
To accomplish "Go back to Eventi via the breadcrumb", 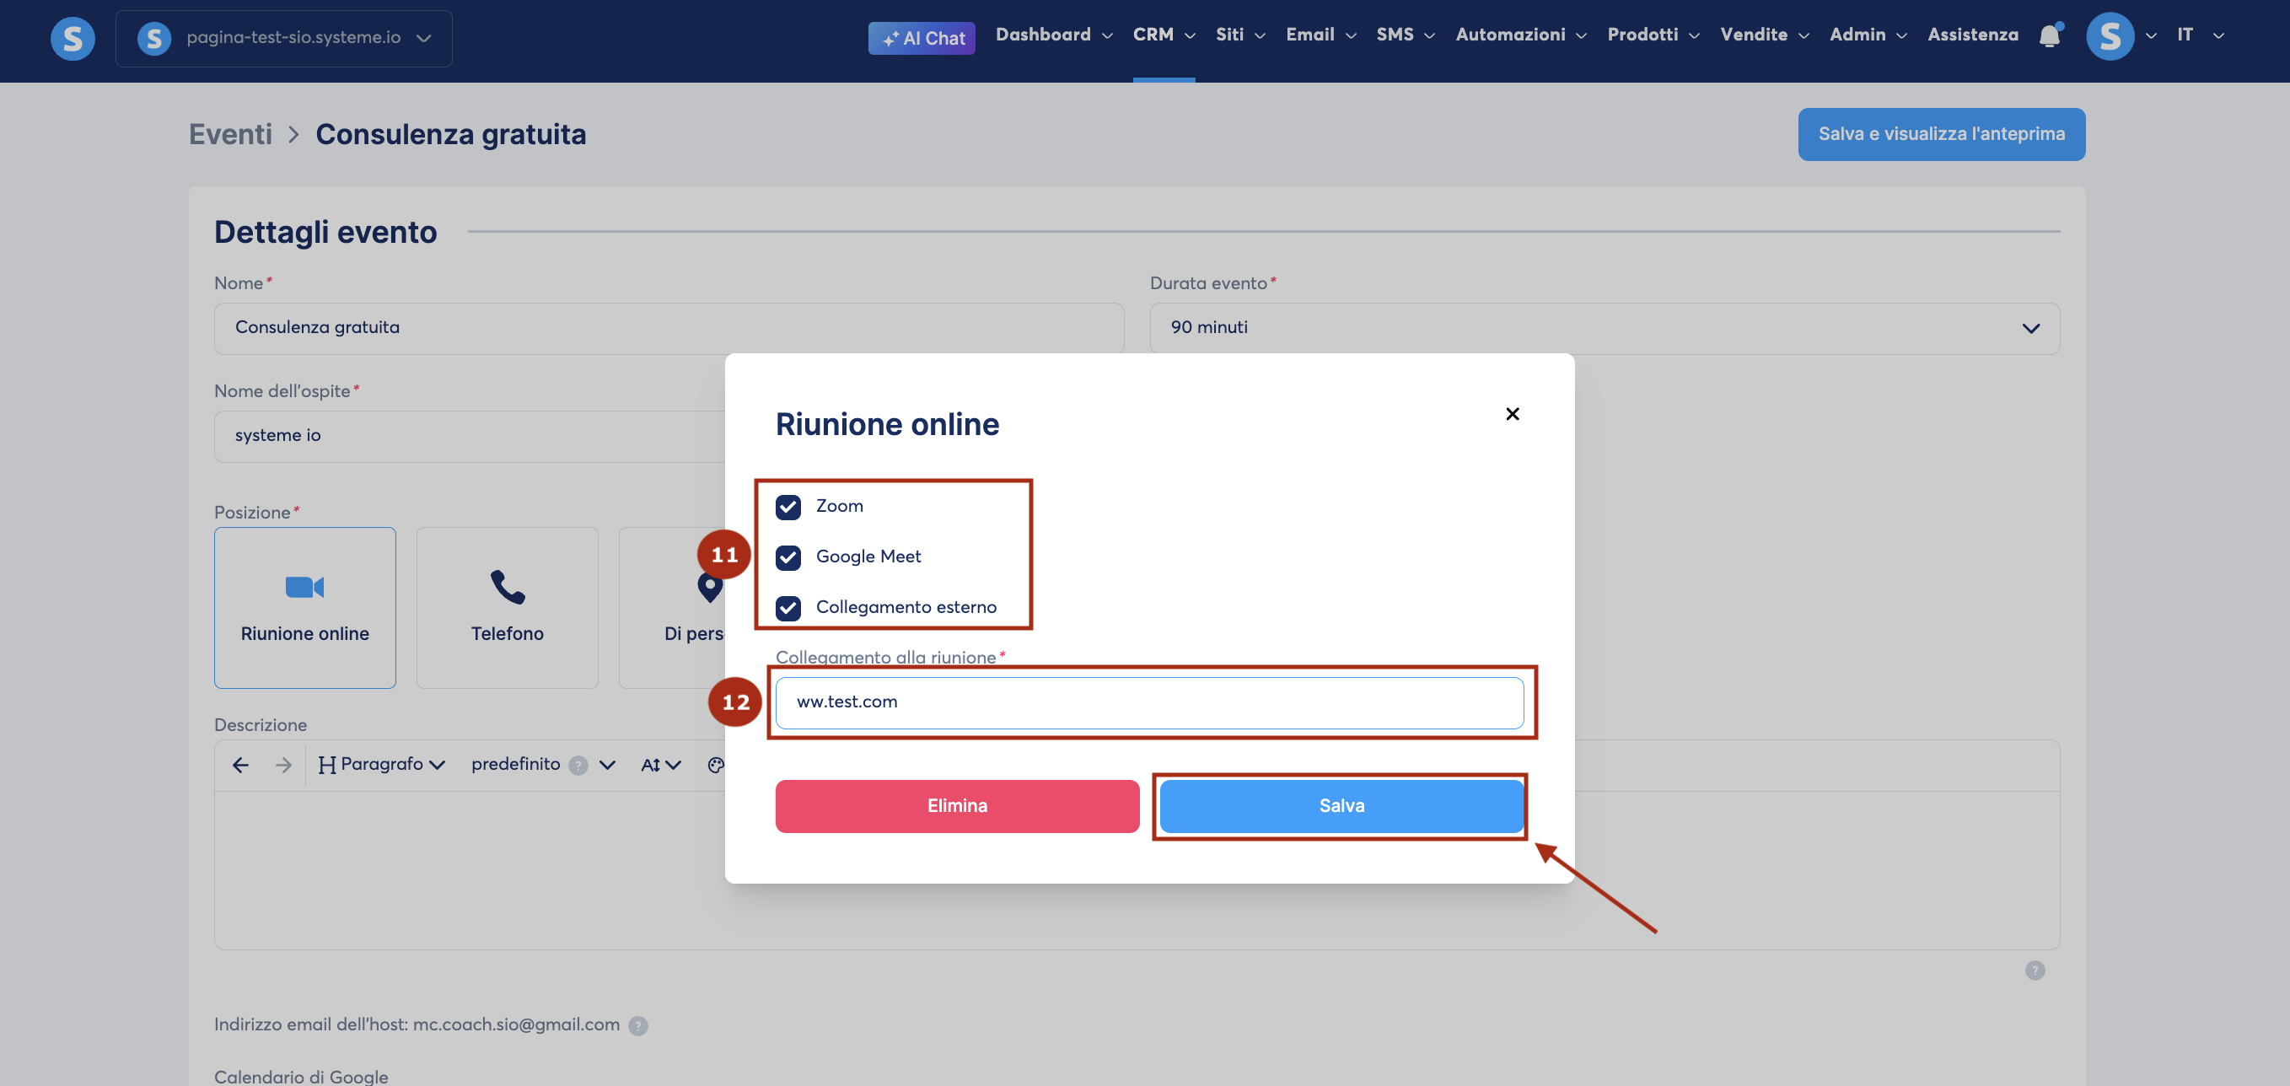I will [230, 134].
